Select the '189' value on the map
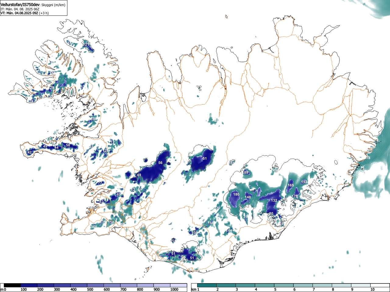The image size is (390, 292). tap(246, 172)
